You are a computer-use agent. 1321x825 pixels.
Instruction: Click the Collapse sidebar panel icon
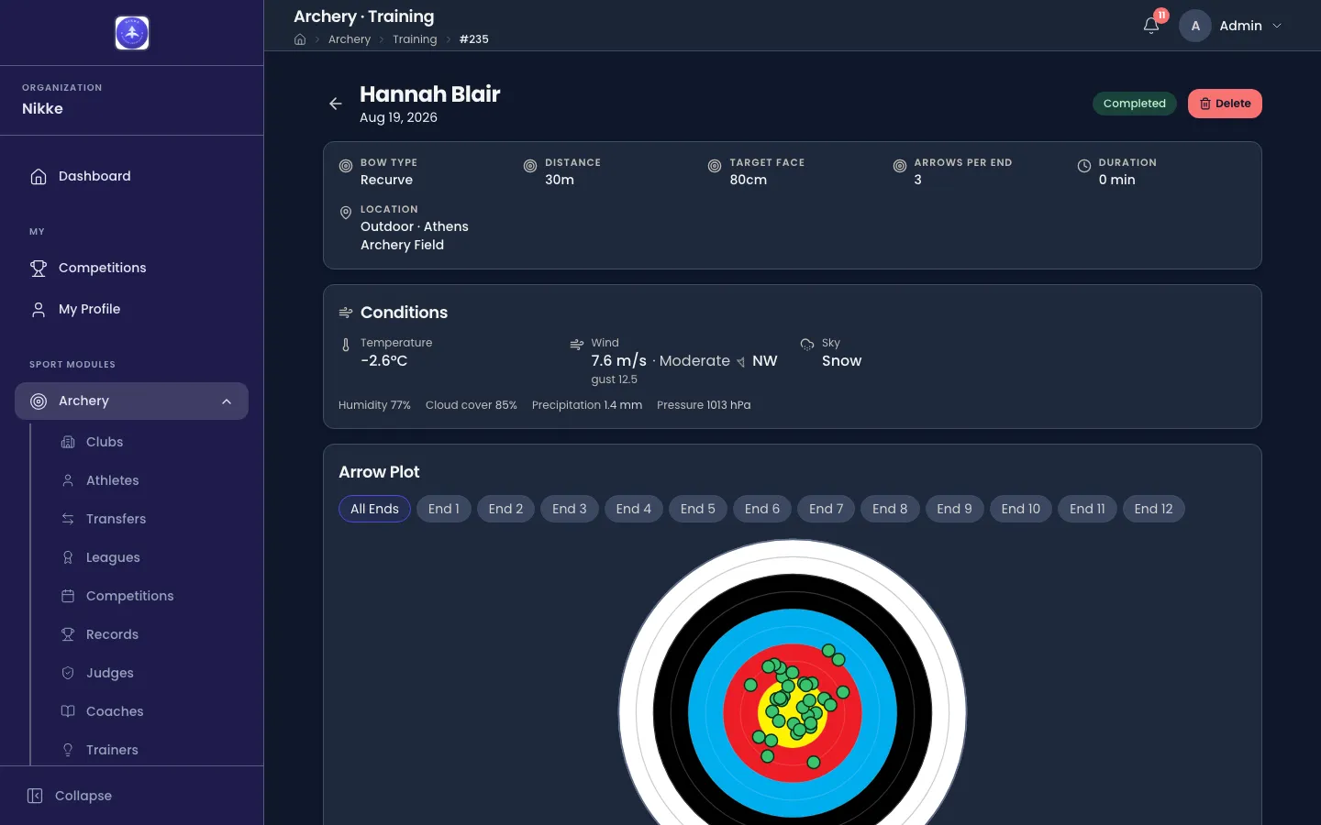tap(35, 796)
